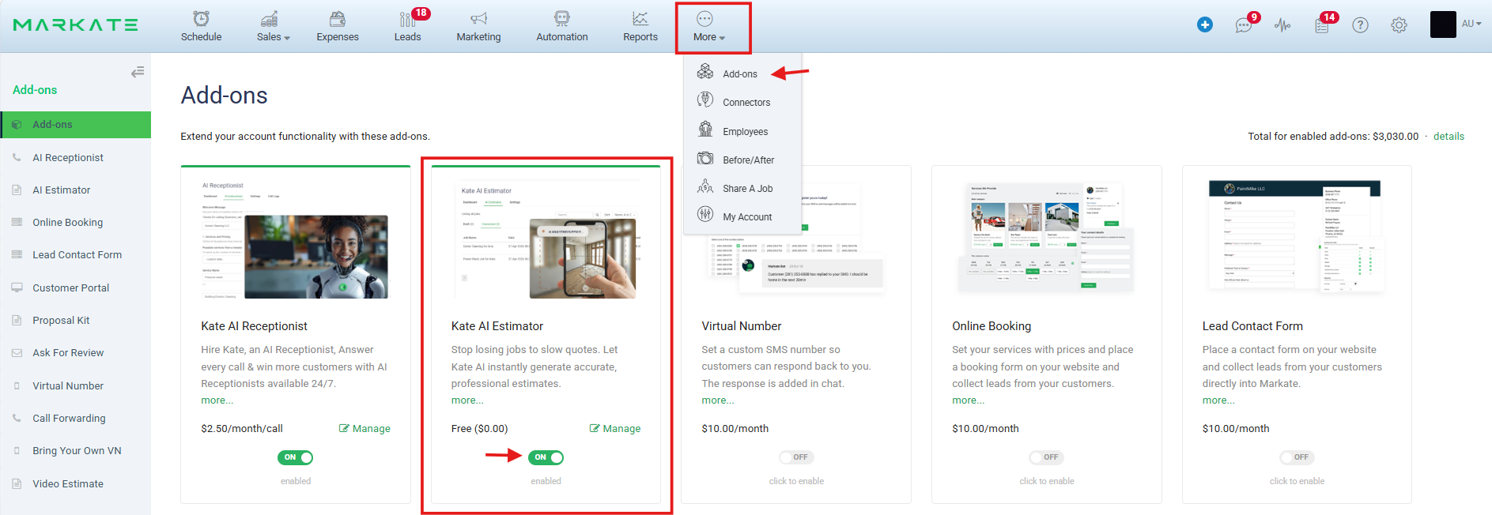Click the Markate logo
Image resolution: width=1492 pixels, height=515 pixels.
click(x=76, y=25)
